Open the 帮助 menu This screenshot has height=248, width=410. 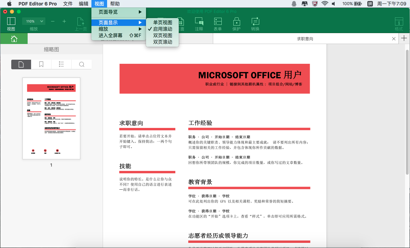(116, 4)
